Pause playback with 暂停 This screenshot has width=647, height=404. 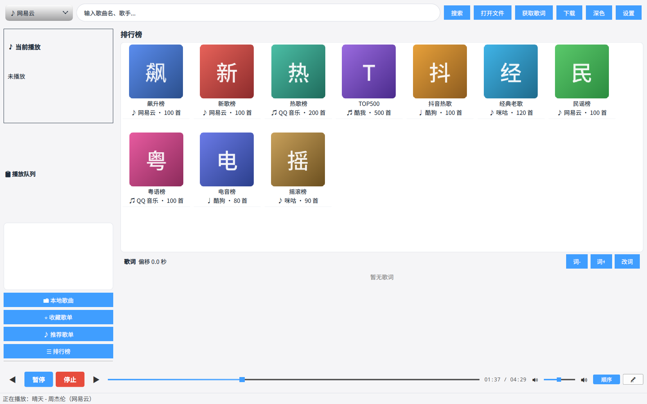pyautogui.click(x=39, y=379)
